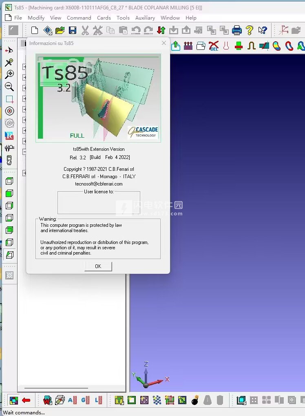
Task: Open the Modify menu
Action: pos(36,18)
